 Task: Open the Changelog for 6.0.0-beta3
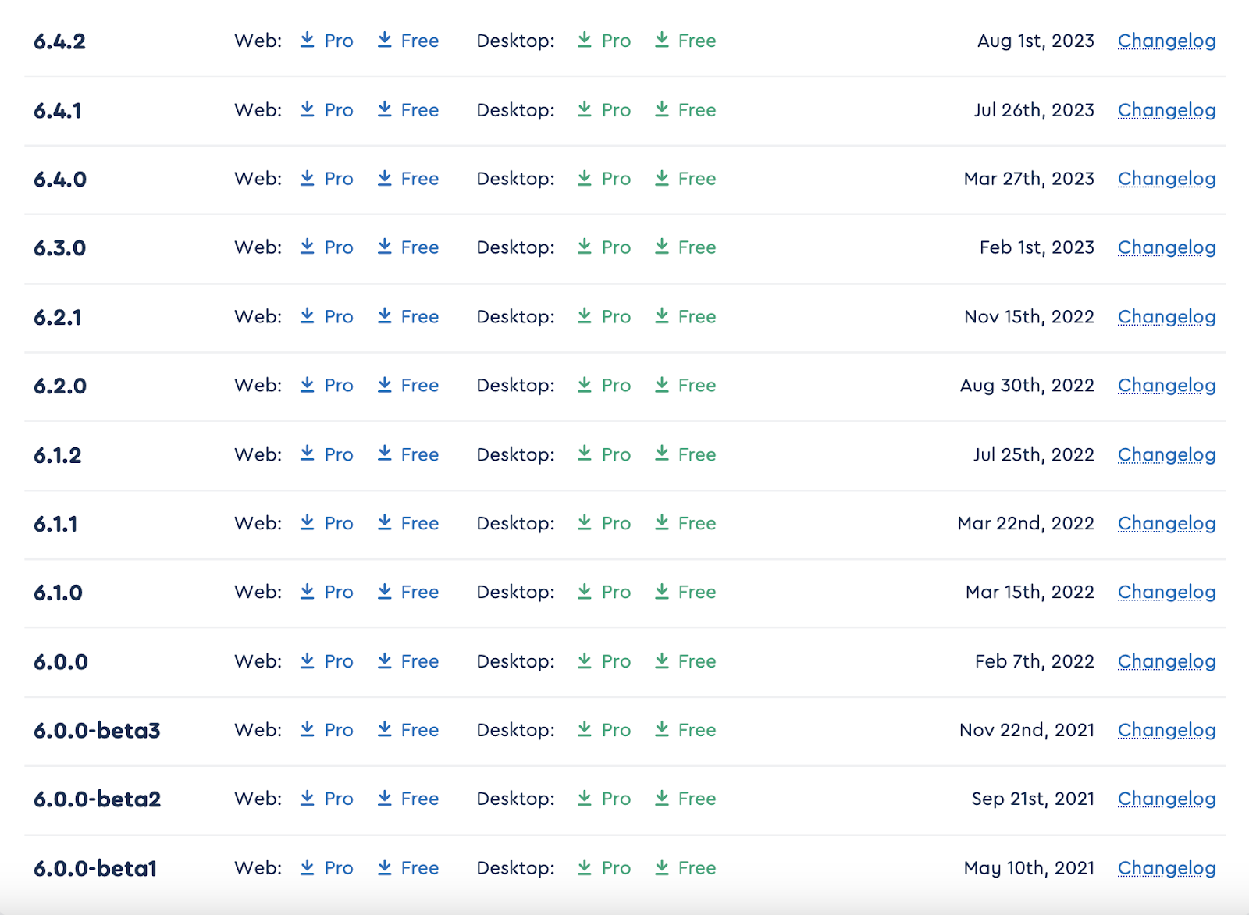(1166, 730)
